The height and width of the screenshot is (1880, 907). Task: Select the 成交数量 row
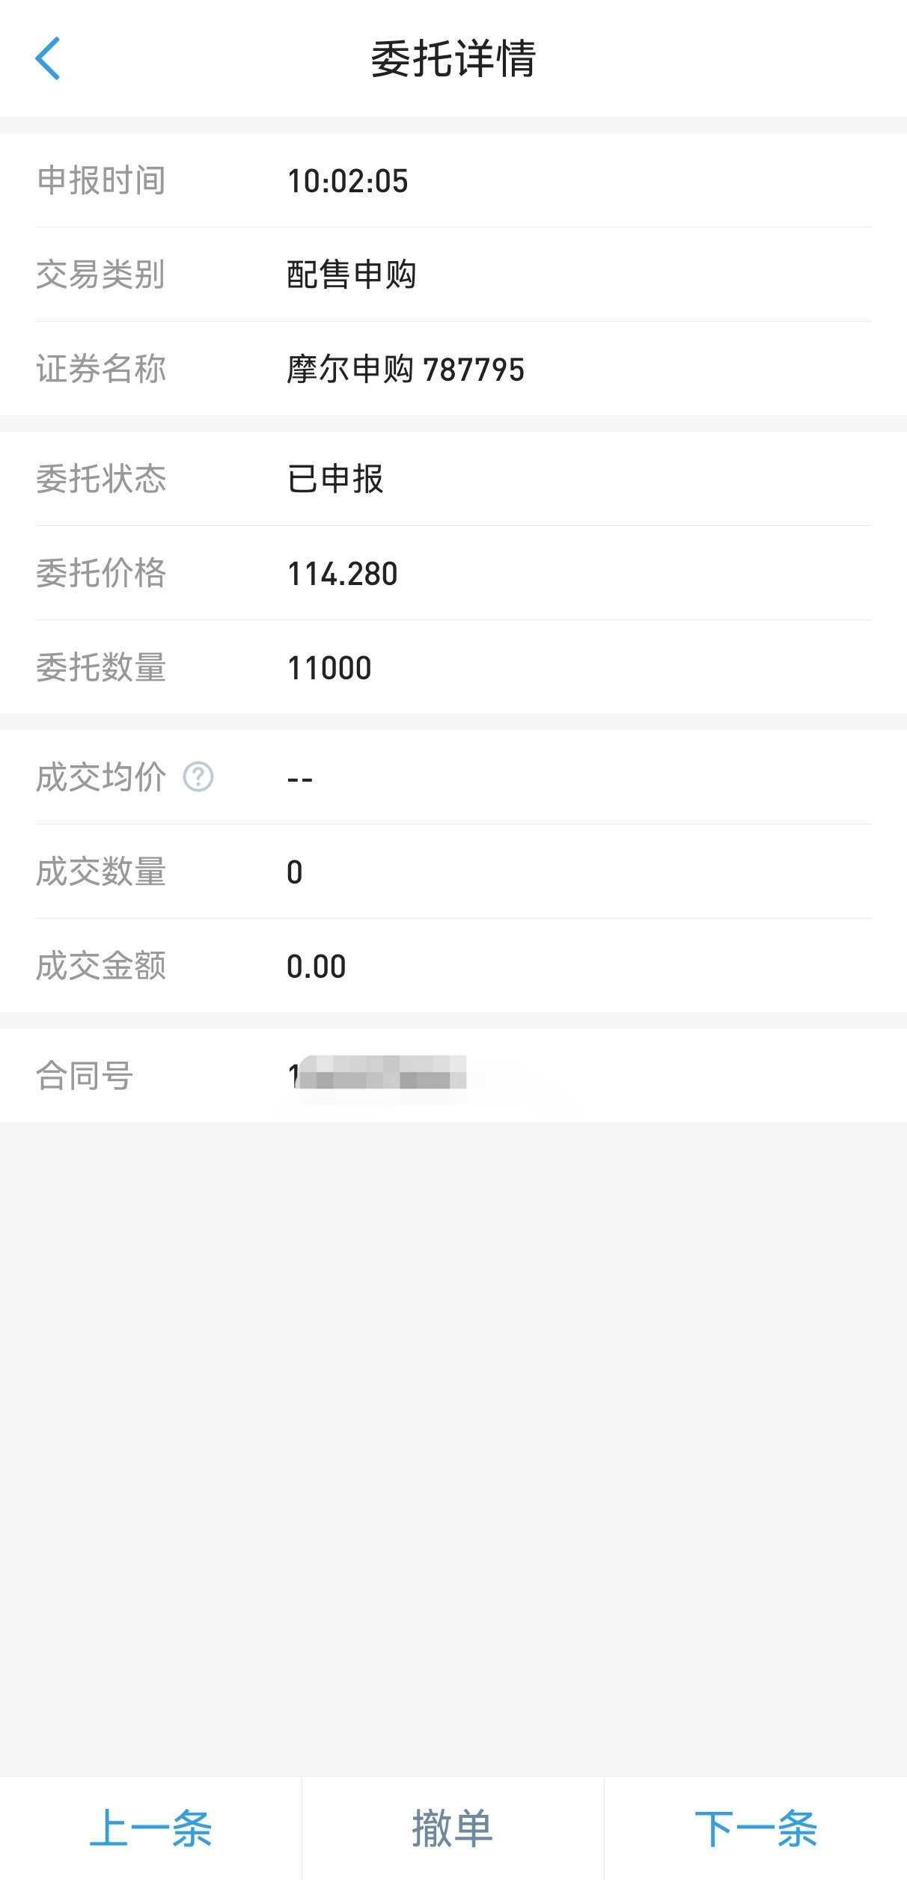pos(453,872)
